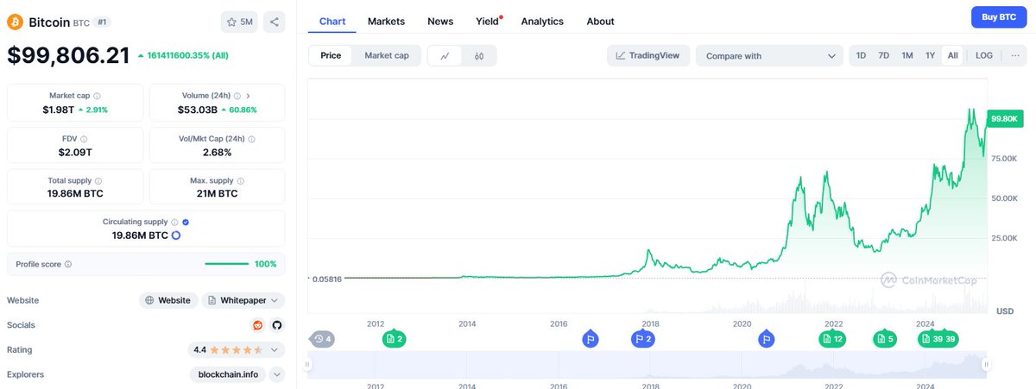The height and width of the screenshot is (389, 1036).
Task: Open more chart options ellipsis
Action: point(1014,55)
